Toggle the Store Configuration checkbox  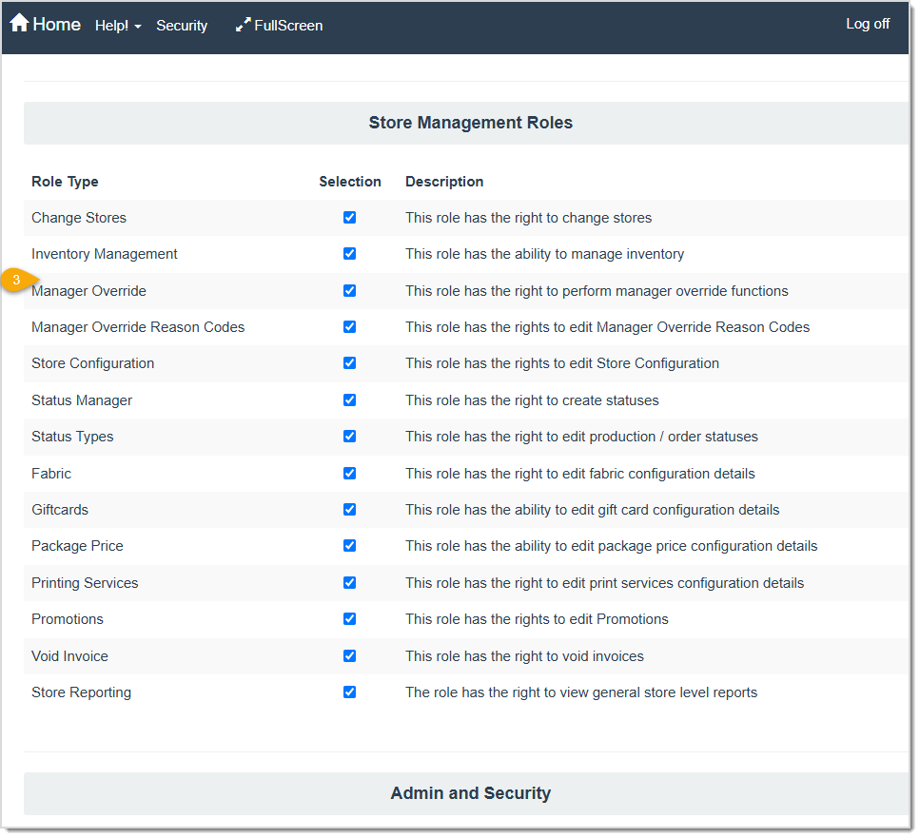pyautogui.click(x=350, y=363)
